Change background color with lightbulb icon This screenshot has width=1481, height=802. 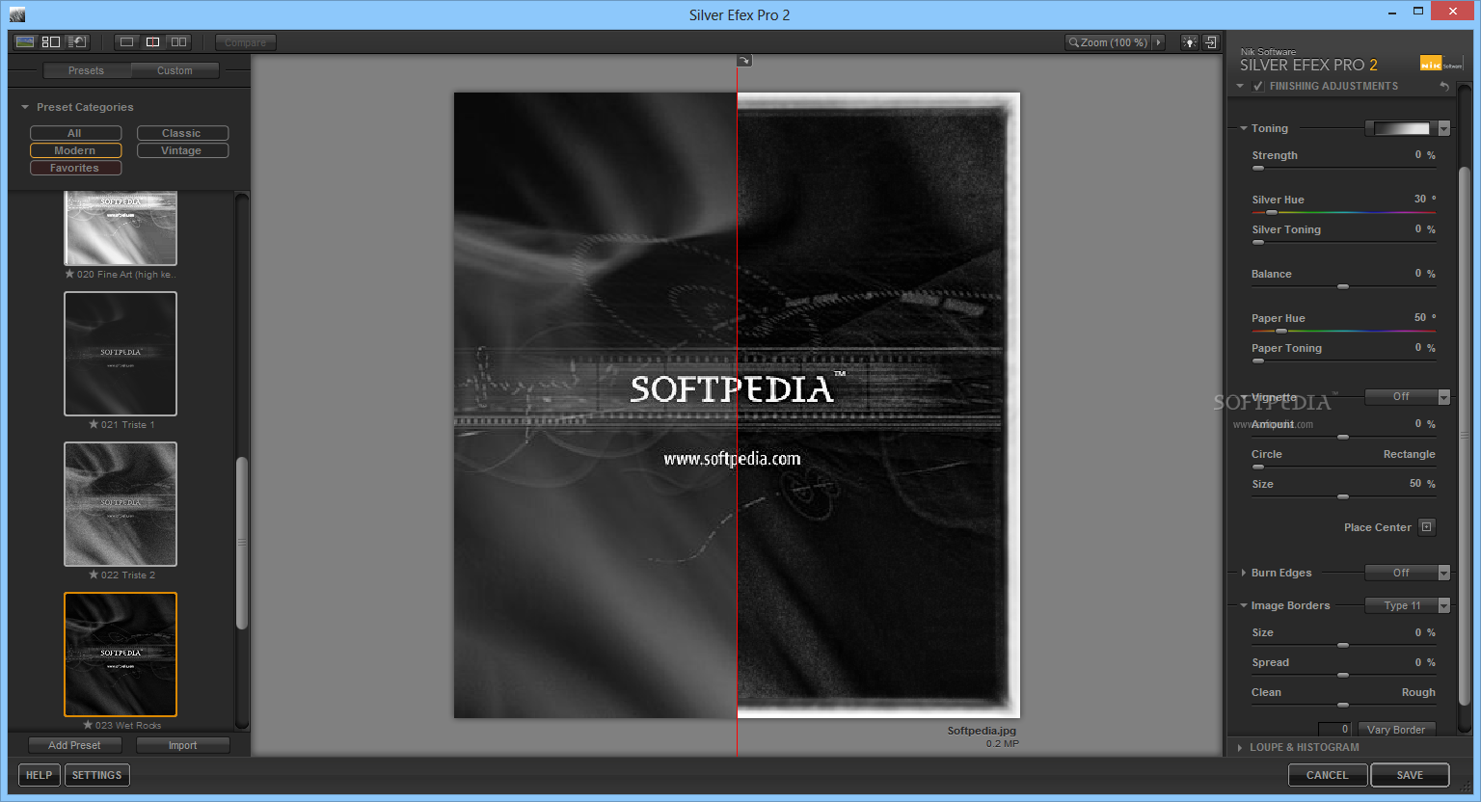1190,42
